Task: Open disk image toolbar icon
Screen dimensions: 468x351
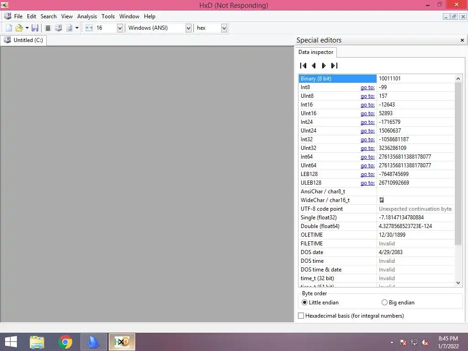Action: click(x=69, y=28)
